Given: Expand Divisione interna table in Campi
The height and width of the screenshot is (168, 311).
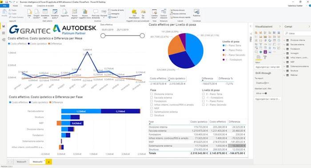Looking at the screenshot, I should (x=284, y=40).
